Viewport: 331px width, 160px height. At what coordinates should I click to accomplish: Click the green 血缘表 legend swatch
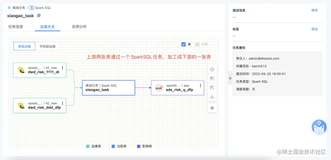tap(88, 146)
